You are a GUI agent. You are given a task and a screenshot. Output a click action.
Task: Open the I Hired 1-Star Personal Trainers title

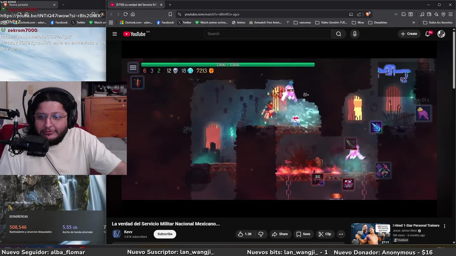pos(416,225)
